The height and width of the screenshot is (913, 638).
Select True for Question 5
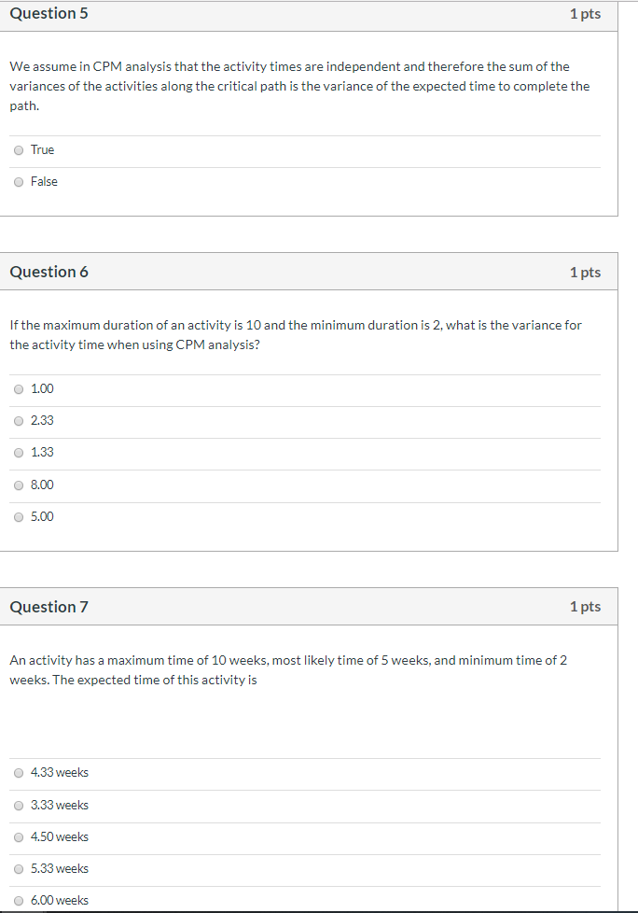pos(19,149)
